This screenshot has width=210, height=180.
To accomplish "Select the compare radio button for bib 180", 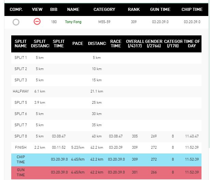I will (x=16, y=22).
